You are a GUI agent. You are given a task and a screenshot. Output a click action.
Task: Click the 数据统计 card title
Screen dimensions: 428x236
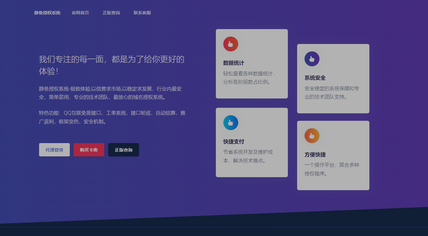[x=234, y=63]
